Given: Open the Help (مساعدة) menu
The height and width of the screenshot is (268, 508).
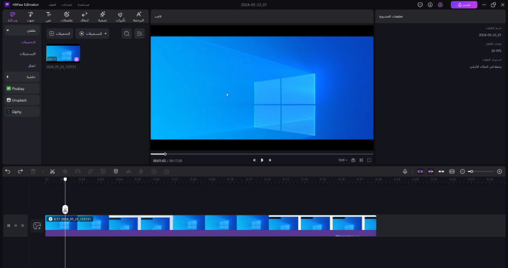Looking at the screenshot, I should [83, 5].
